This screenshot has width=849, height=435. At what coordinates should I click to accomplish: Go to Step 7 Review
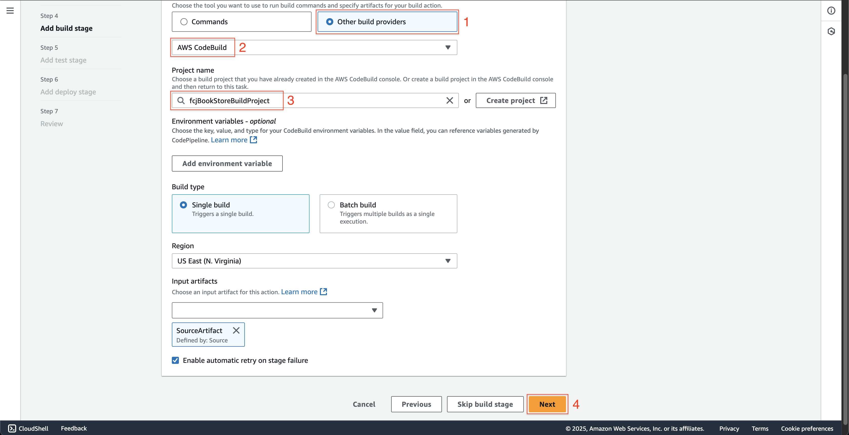pos(51,124)
